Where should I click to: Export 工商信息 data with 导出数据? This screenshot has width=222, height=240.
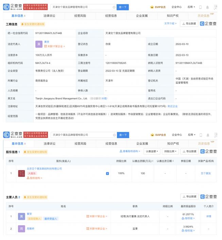pos(189,24)
